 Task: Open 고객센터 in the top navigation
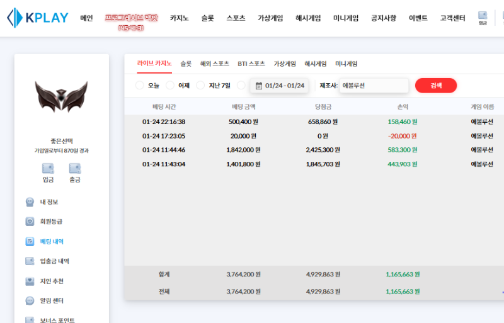pyautogui.click(x=452, y=18)
